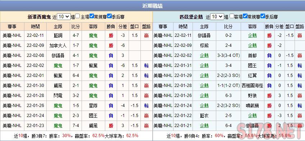Screen dimensions: 305x141
Task: Click away team 國王 on 22-01-24 in Devils table
Action: pyautogui.click(x=93, y=116)
